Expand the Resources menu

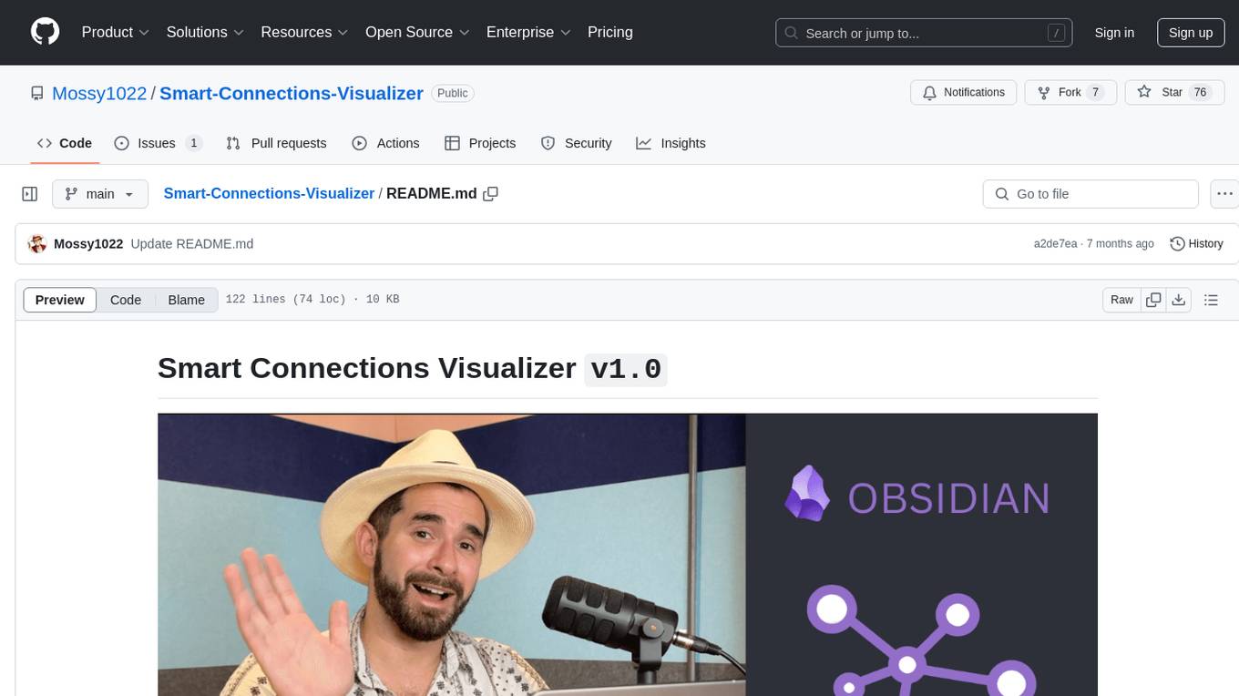coord(304,32)
